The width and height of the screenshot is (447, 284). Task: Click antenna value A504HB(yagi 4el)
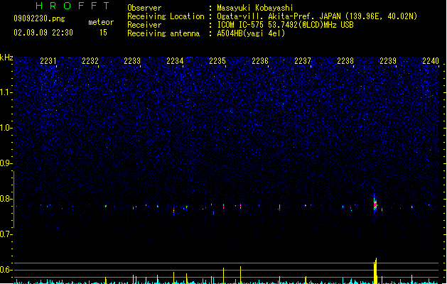(251, 33)
